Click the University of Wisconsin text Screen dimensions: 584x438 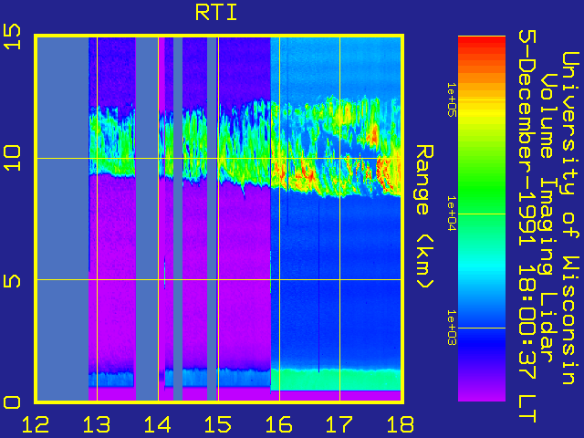click(569, 218)
